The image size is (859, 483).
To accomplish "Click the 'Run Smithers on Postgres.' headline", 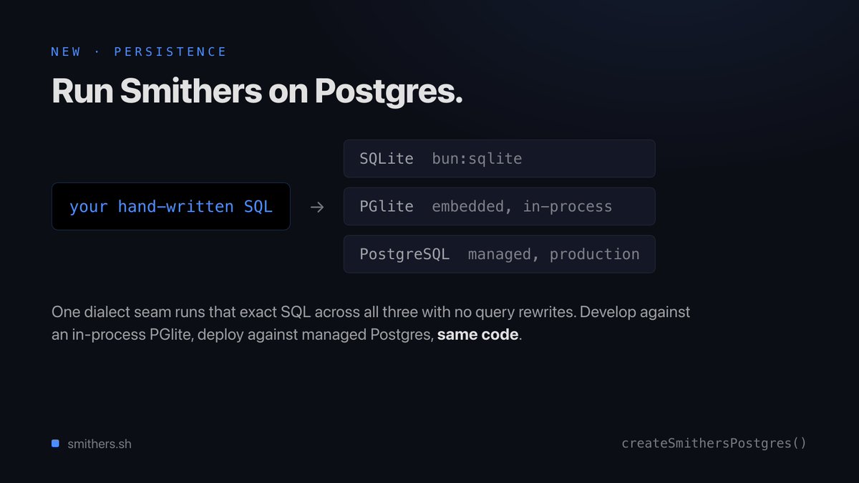I will click(257, 92).
